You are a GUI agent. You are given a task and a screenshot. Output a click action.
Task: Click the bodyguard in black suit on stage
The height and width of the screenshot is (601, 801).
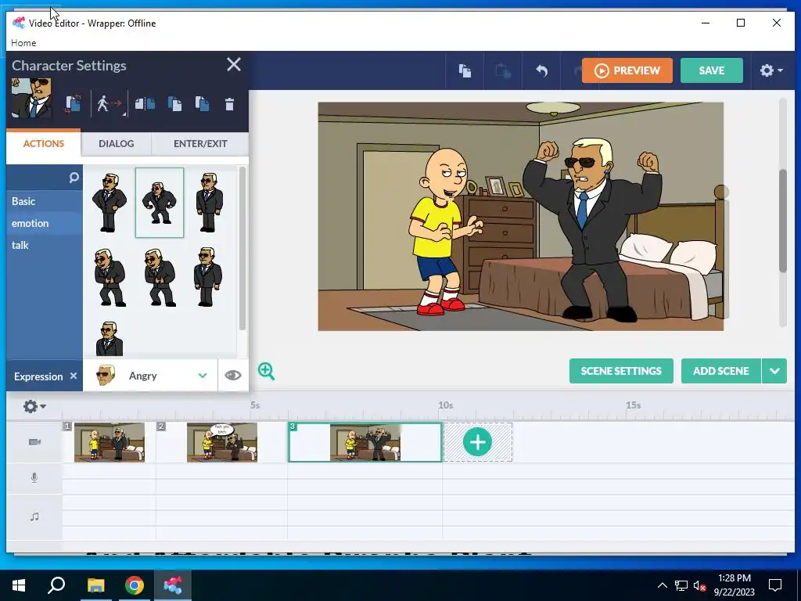[593, 230]
